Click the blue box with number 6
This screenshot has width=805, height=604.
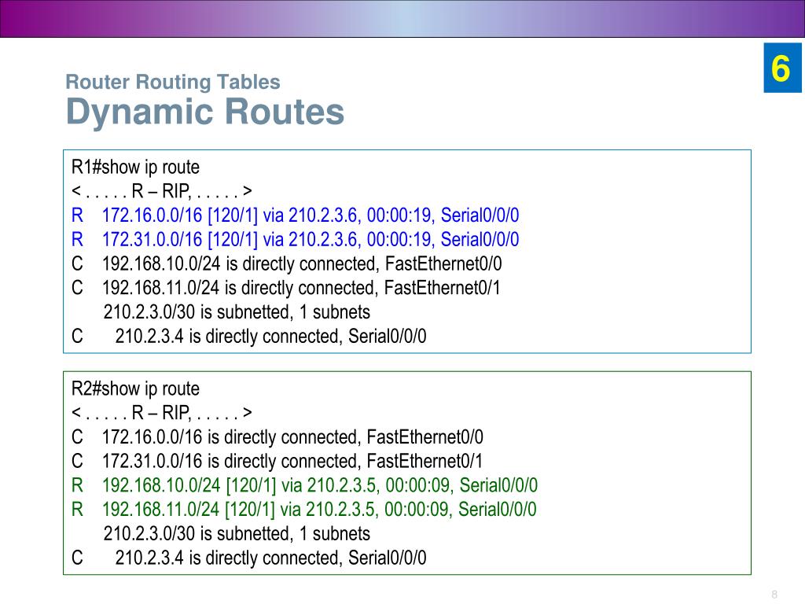[x=782, y=68]
